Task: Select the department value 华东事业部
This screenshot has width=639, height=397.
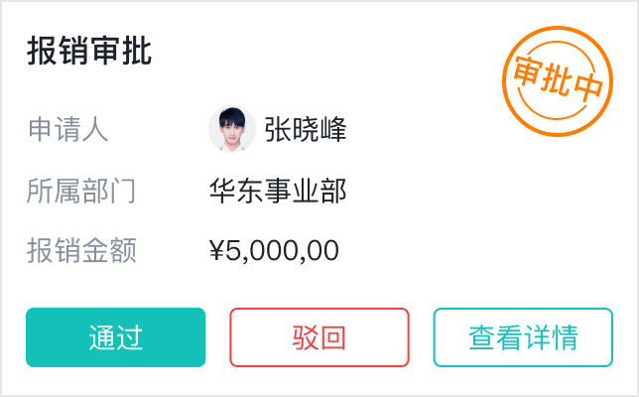Action: (278, 191)
